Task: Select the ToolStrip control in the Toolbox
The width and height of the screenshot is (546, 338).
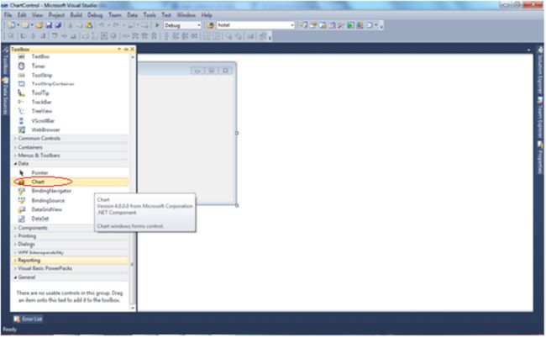Action: (70, 75)
